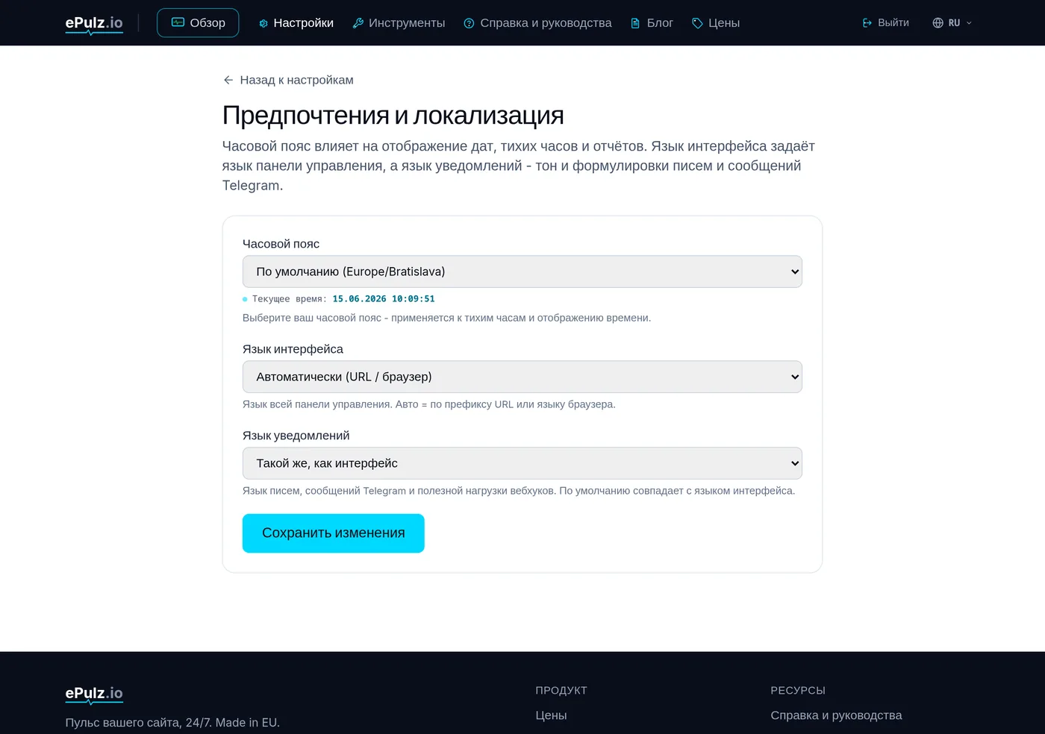Click the Сохранить изменения button
This screenshot has width=1045, height=734.
(x=334, y=533)
